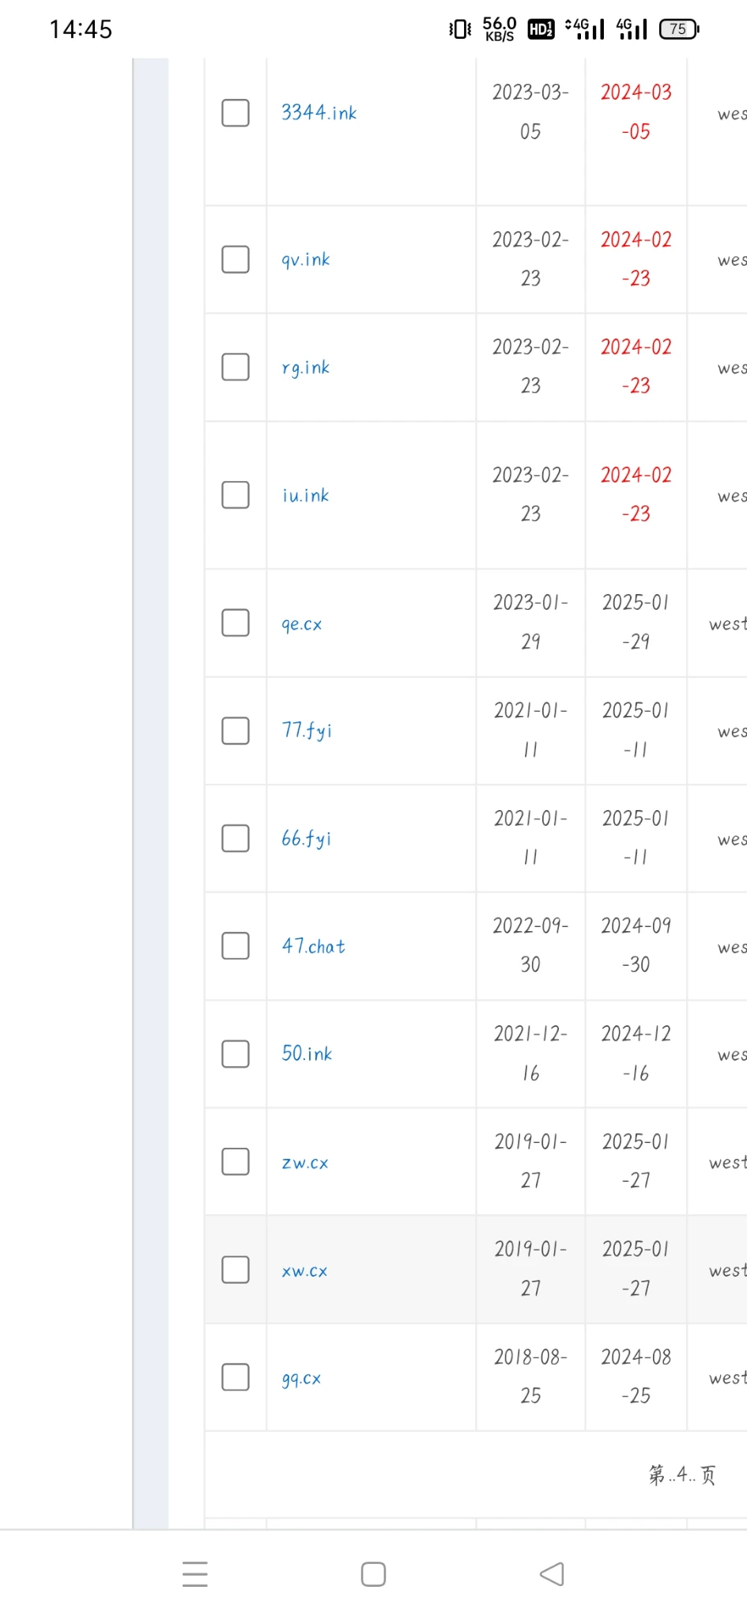Tap the vibrate mode status icon
This screenshot has width=747, height=1620.
click(x=459, y=29)
